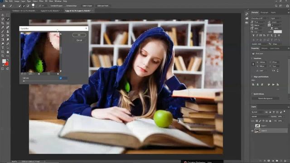Screen dimensions: 290x163
Task: Switch to the Paragraph tab
Action: (x=264, y=13)
